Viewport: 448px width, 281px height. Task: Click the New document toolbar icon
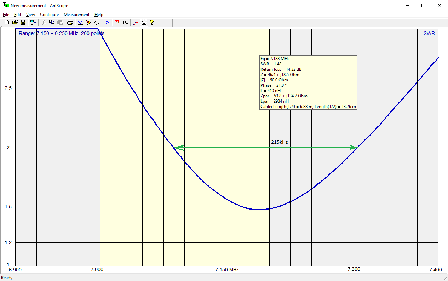tap(7, 23)
